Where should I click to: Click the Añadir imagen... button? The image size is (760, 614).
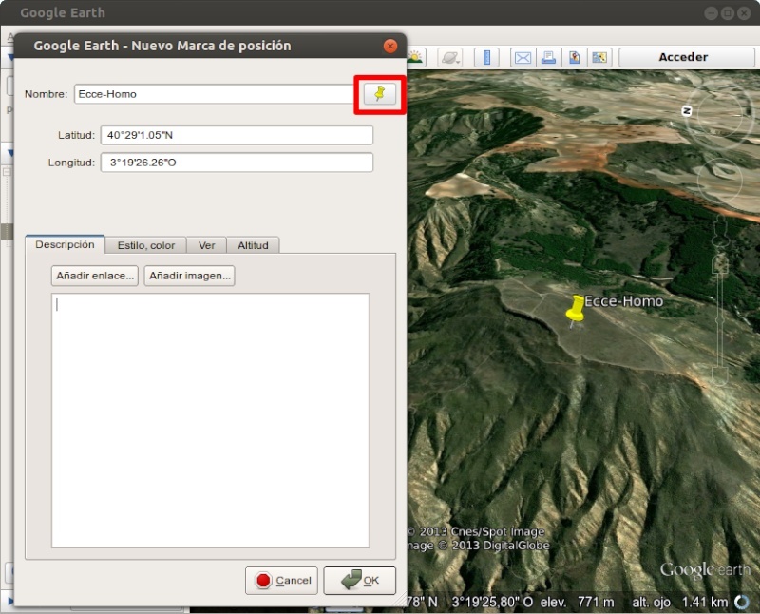tap(189, 276)
